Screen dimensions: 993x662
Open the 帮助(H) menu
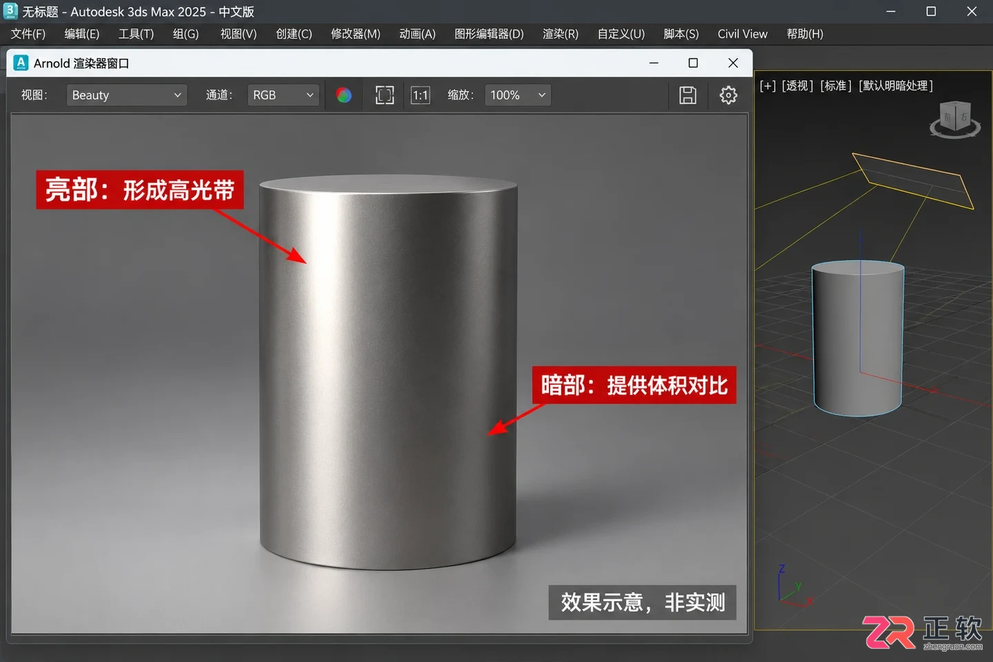coord(805,34)
